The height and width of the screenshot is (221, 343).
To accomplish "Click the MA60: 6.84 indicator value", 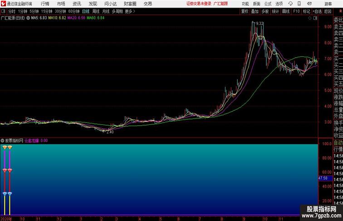I will (96, 18).
